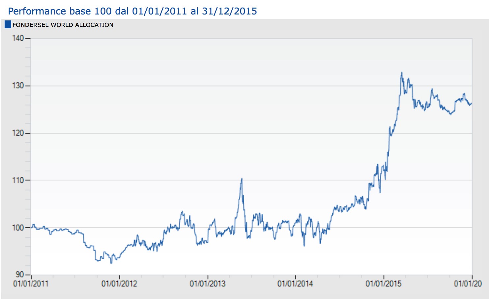Viewport: 489px width, 299px height.
Task: Click the x-axis date 01/01/2013
Action: point(208,284)
